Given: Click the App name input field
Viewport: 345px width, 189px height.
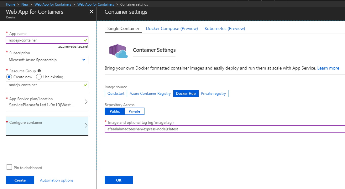Looking at the screenshot, I should (x=47, y=40).
